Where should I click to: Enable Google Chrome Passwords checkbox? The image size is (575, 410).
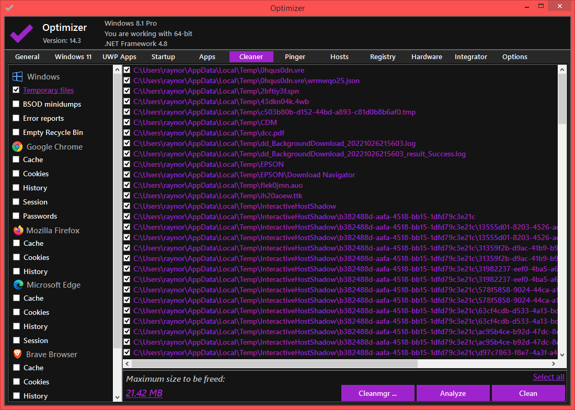[x=16, y=216]
